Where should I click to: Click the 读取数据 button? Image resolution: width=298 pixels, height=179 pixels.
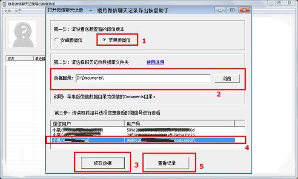103,163
